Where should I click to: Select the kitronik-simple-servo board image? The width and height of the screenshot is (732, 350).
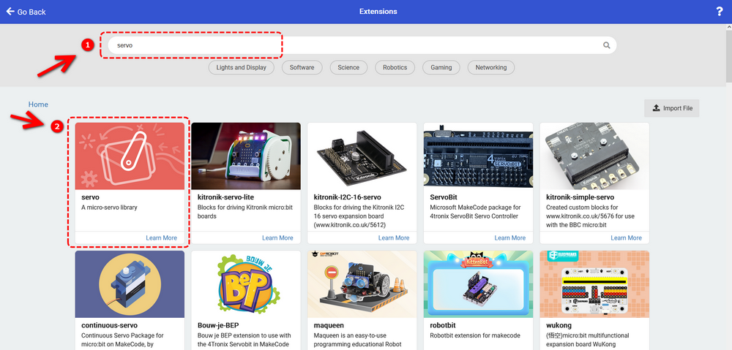point(594,156)
